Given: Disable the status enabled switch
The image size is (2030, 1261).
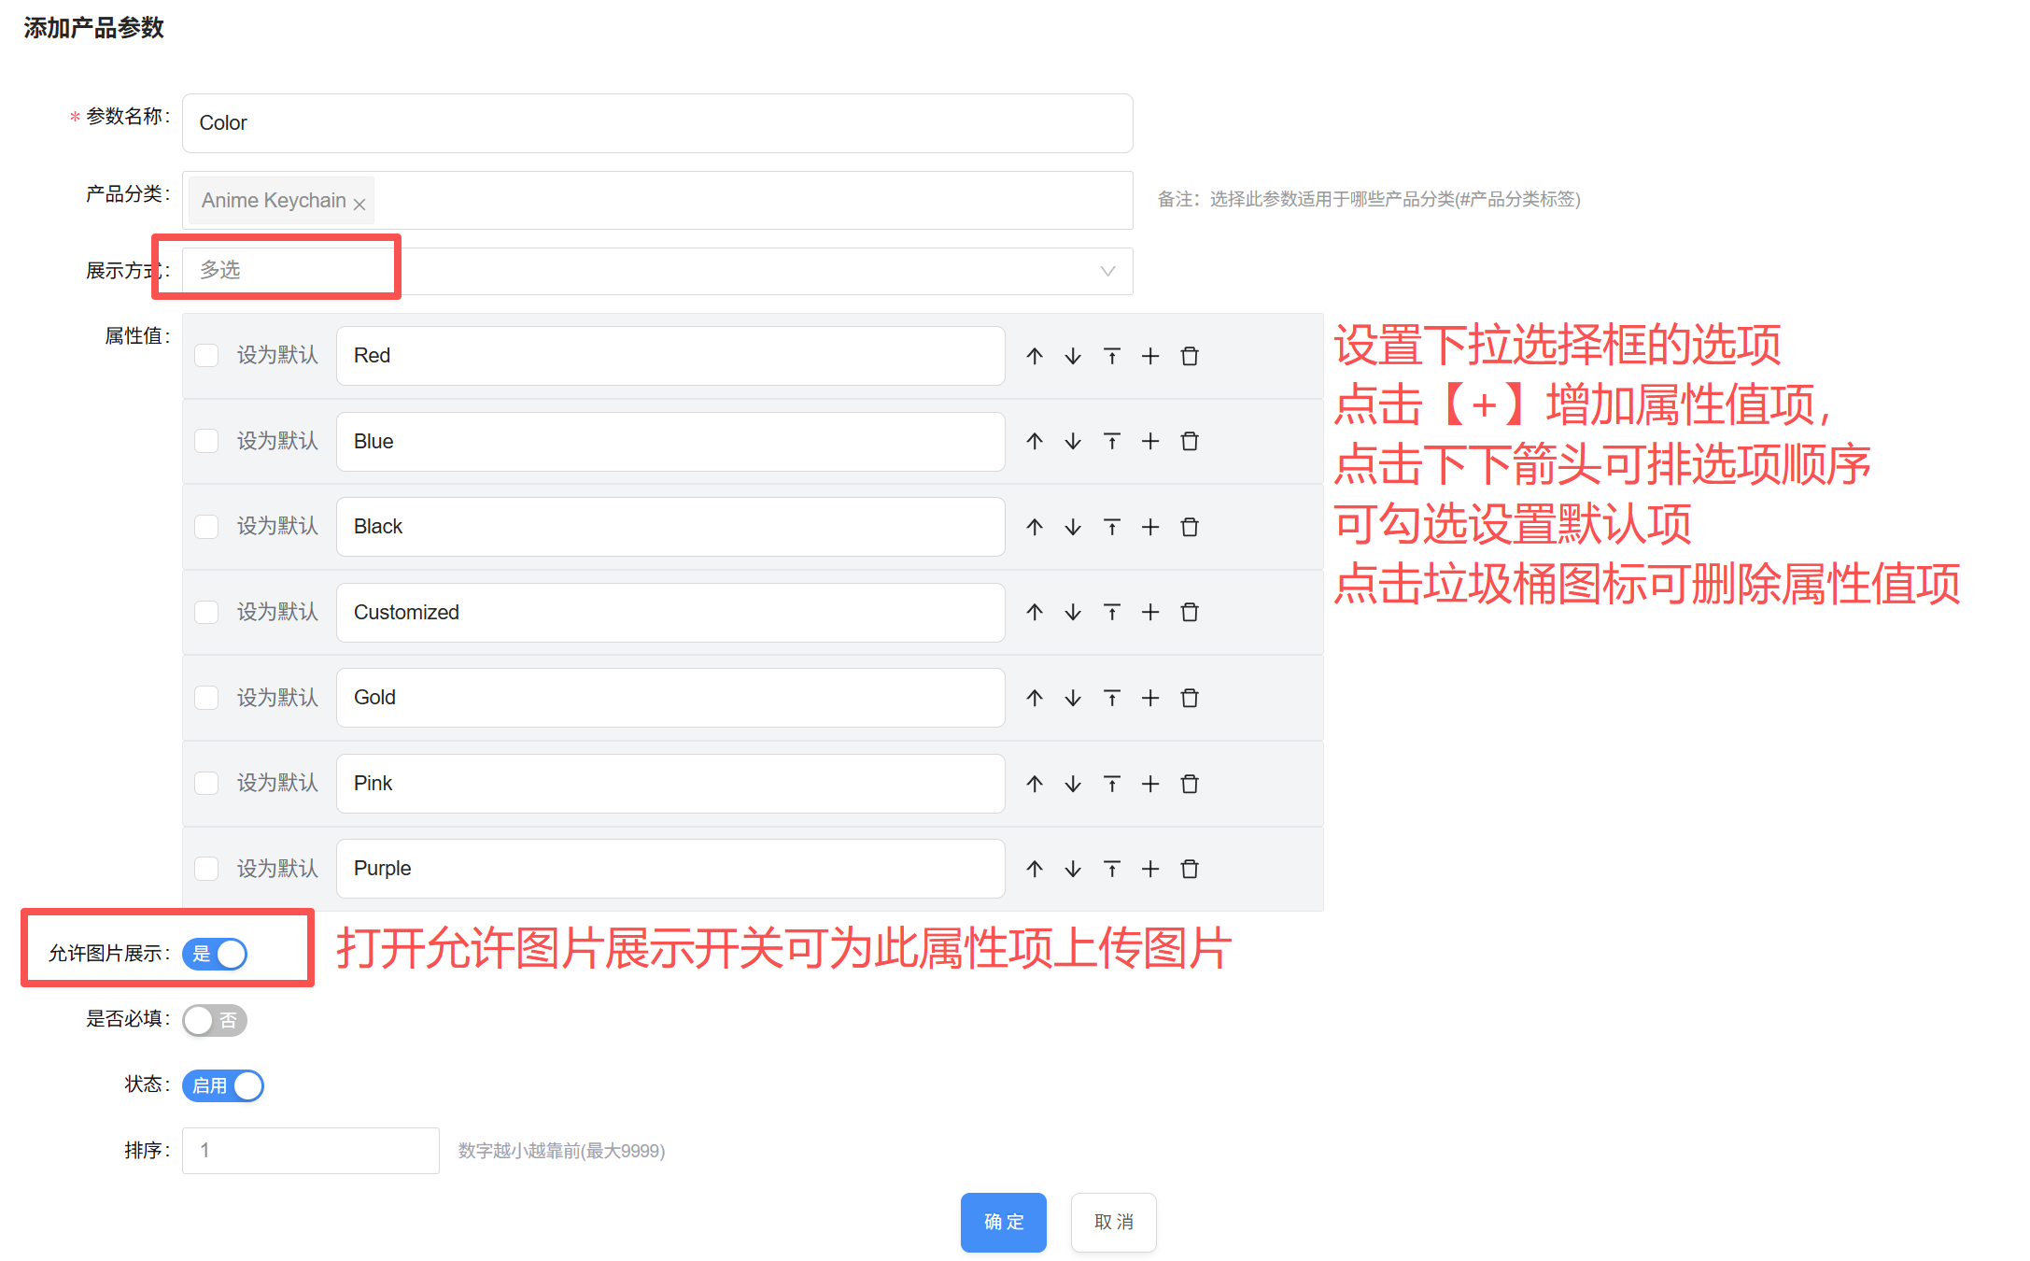Looking at the screenshot, I should (x=223, y=1085).
